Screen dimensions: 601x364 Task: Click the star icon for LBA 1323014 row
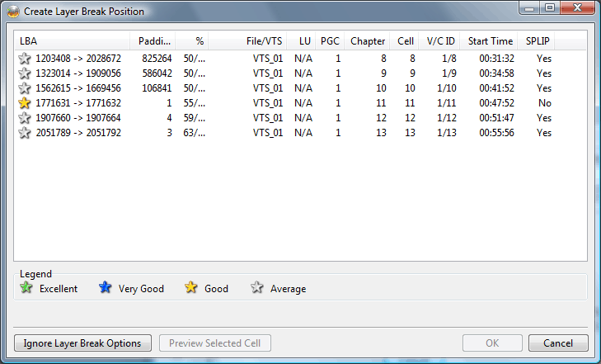25,73
